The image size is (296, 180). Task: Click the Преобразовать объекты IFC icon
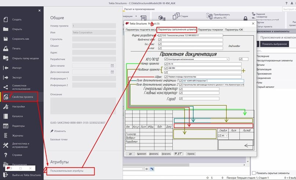point(209,16)
